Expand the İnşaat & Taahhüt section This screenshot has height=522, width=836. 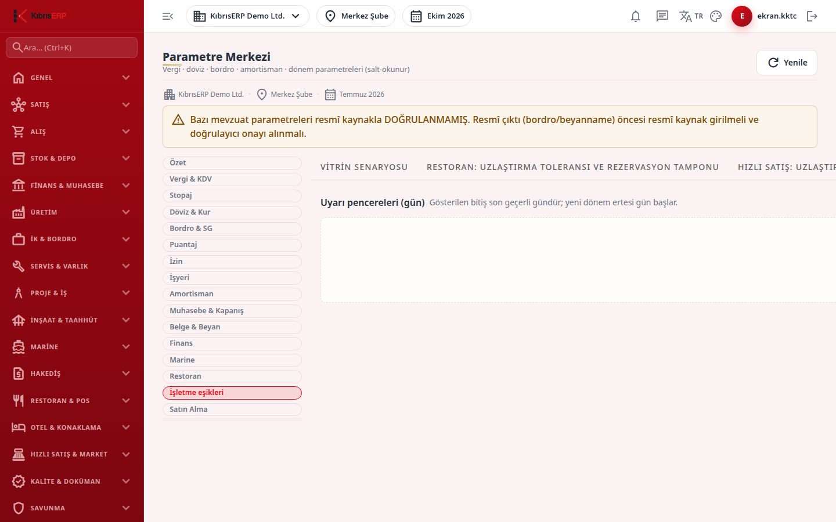[72, 320]
